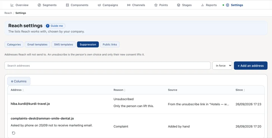
Task: Click 'Only the person can lift this.'
Action: pyautogui.click(x=133, y=106)
